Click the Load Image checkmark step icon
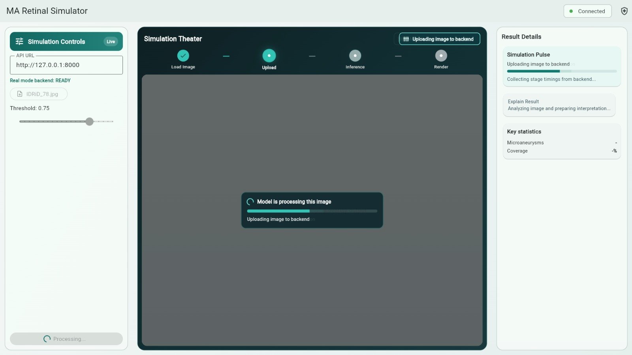The image size is (632, 355). [x=183, y=56]
